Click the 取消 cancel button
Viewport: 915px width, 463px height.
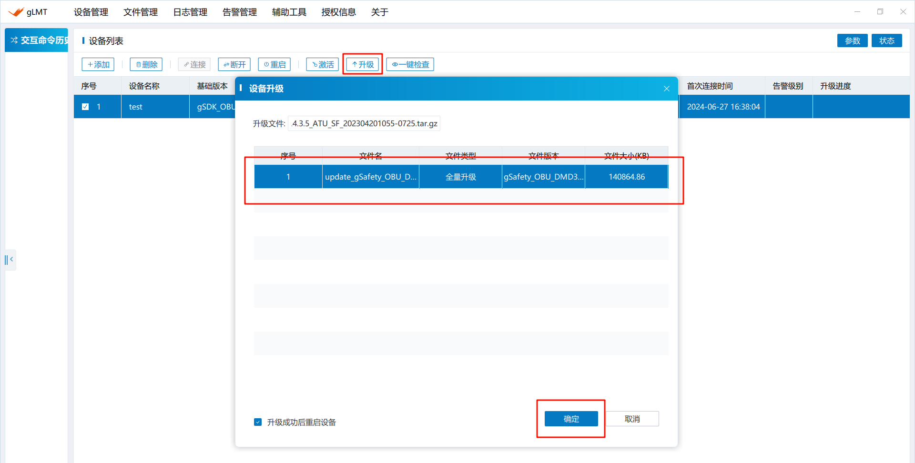[x=632, y=419]
